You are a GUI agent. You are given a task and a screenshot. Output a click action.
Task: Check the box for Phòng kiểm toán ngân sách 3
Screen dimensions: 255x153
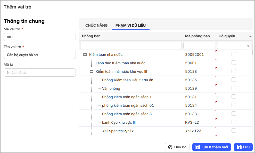tap(234, 114)
